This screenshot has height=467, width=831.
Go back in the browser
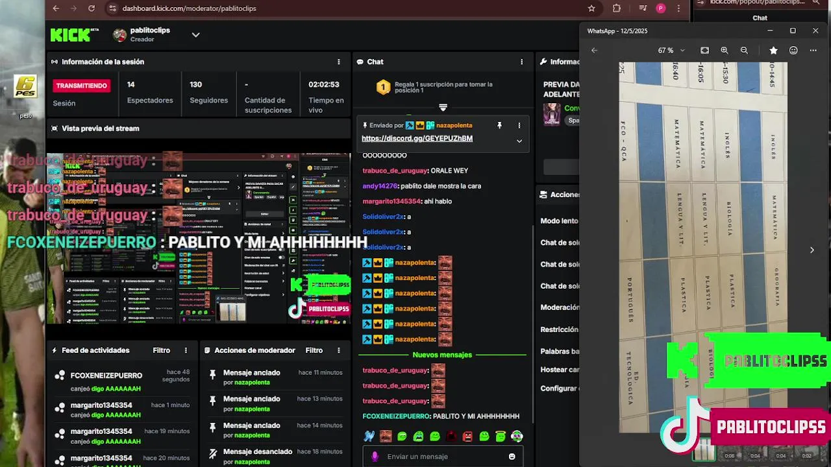(56, 8)
